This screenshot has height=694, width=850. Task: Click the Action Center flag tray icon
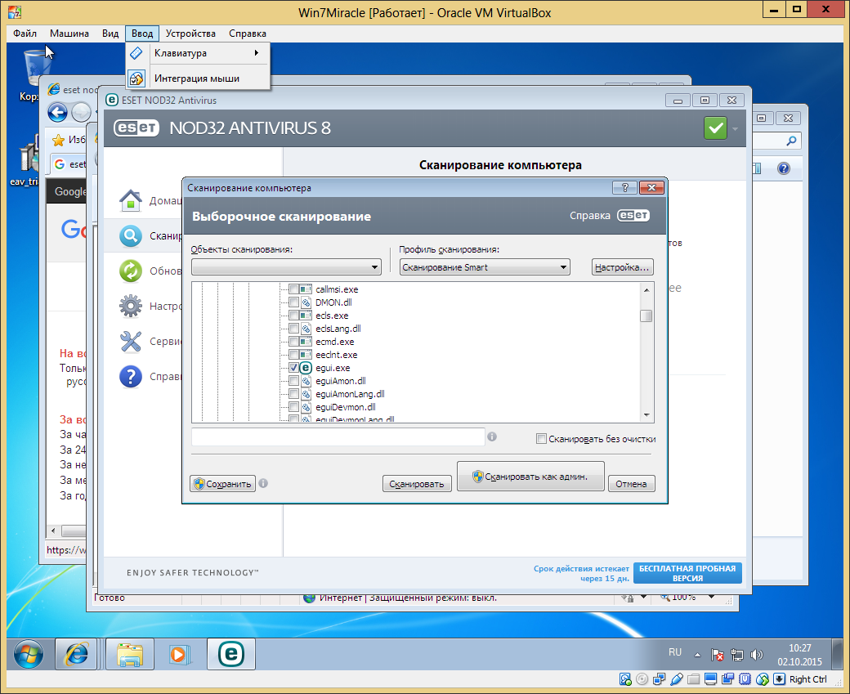pos(718,655)
